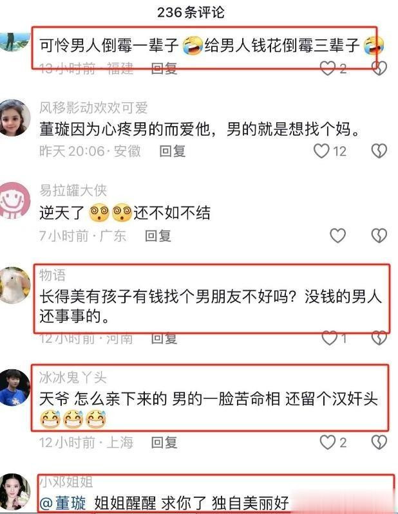Dislike the 冰冰鬼丫头 comment from 上海

(x=379, y=442)
